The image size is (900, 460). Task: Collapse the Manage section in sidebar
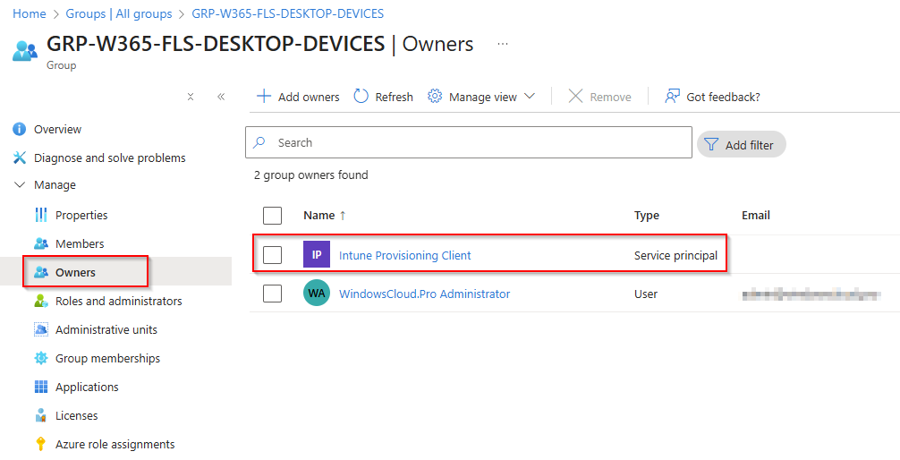coord(21,185)
